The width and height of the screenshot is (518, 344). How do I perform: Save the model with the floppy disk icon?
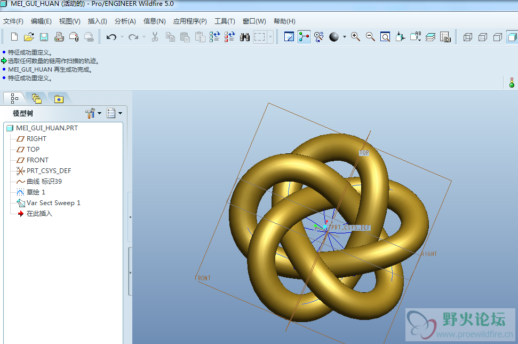tap(44, 37)
